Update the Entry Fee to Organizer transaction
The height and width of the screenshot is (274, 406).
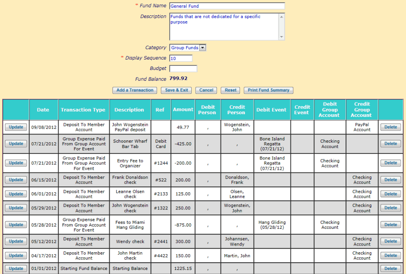(16, 163)
